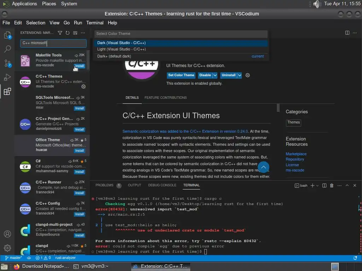The image size is (362, 271).
Task: Click the Set Color Theme button
Action: point(181,76)
